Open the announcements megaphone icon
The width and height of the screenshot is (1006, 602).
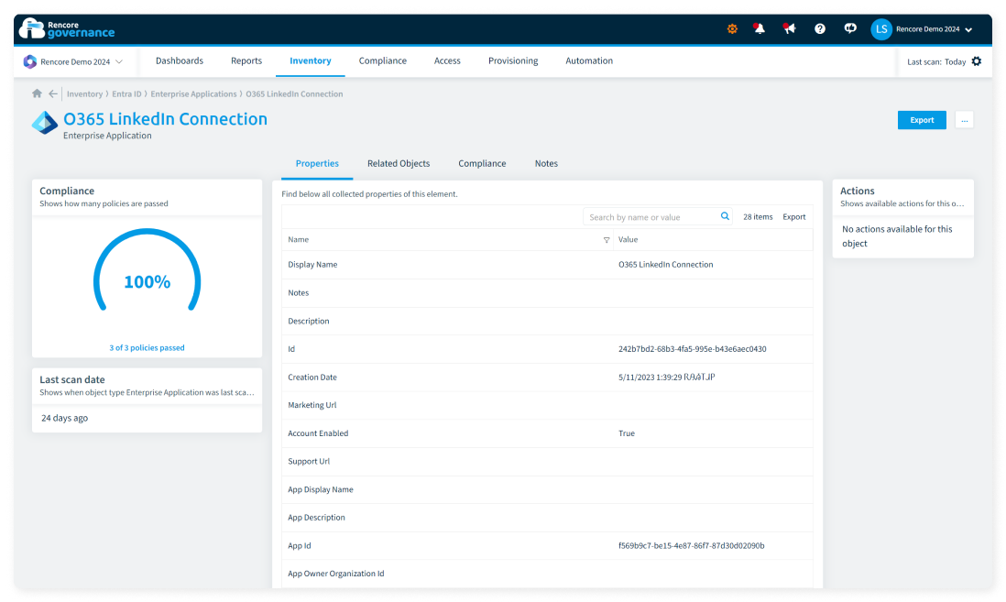click(789, 29)
